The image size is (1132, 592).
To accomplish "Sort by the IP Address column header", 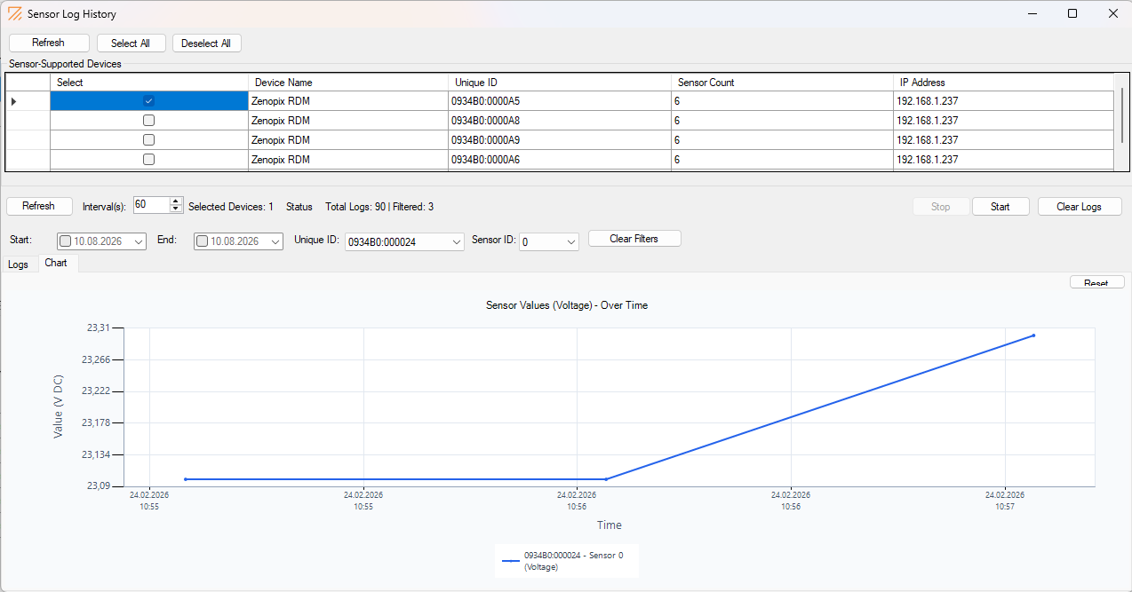I will [x=1003, y=83].
